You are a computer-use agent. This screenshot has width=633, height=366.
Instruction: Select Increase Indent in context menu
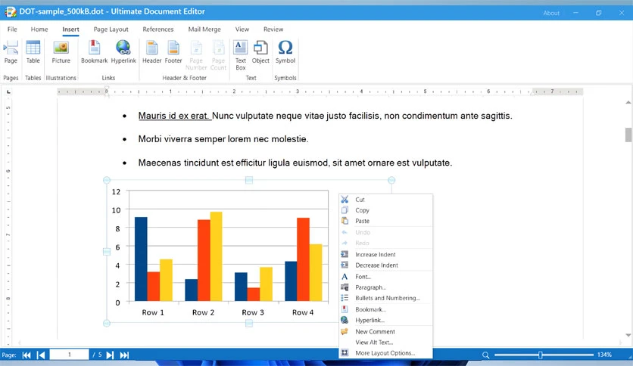click(385, 254)
